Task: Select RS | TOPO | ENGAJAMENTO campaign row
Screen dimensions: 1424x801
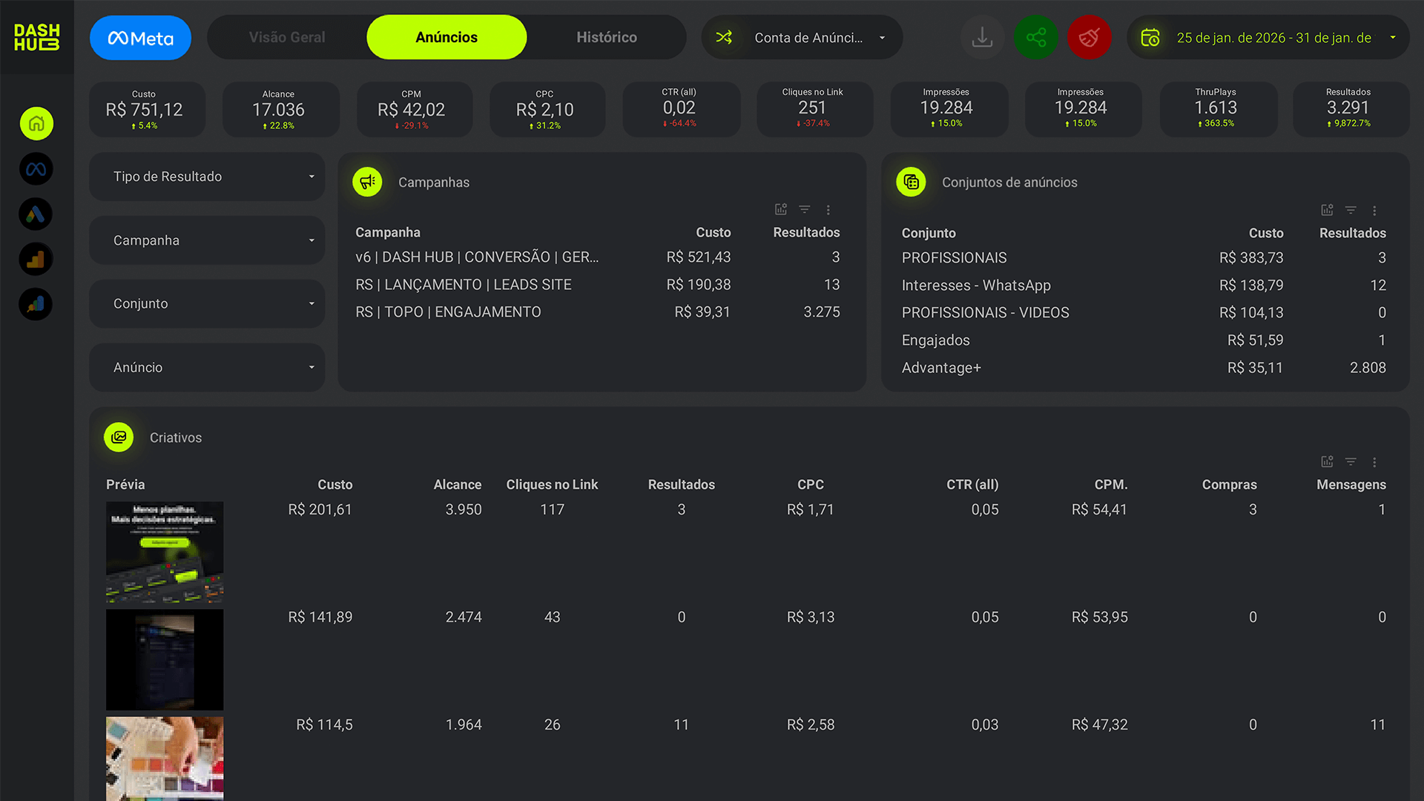Action: [448, 312]
